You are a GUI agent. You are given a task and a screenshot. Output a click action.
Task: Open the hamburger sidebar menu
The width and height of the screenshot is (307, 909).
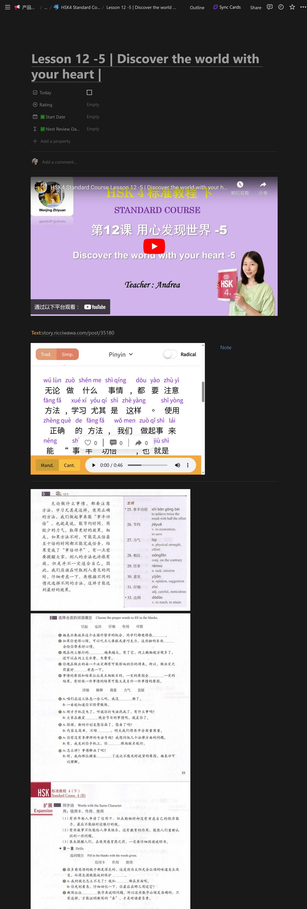[x=7, y=7]
